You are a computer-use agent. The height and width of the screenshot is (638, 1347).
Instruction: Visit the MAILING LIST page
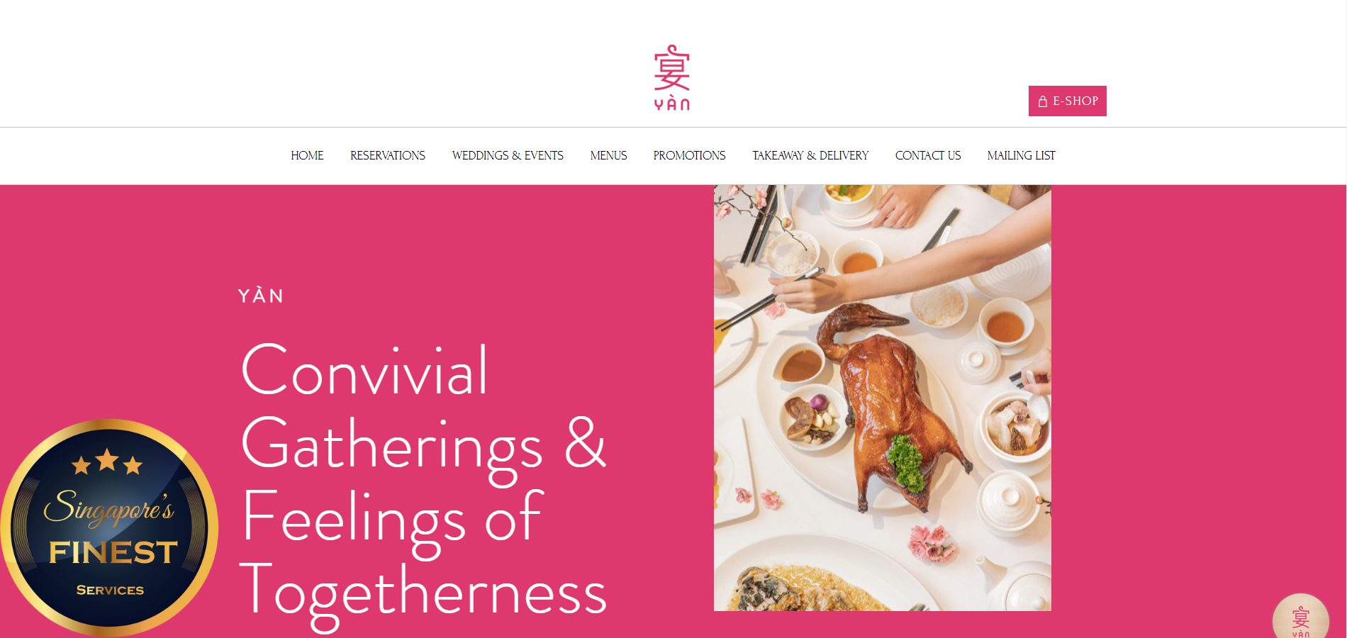[x=1021, y=155]
